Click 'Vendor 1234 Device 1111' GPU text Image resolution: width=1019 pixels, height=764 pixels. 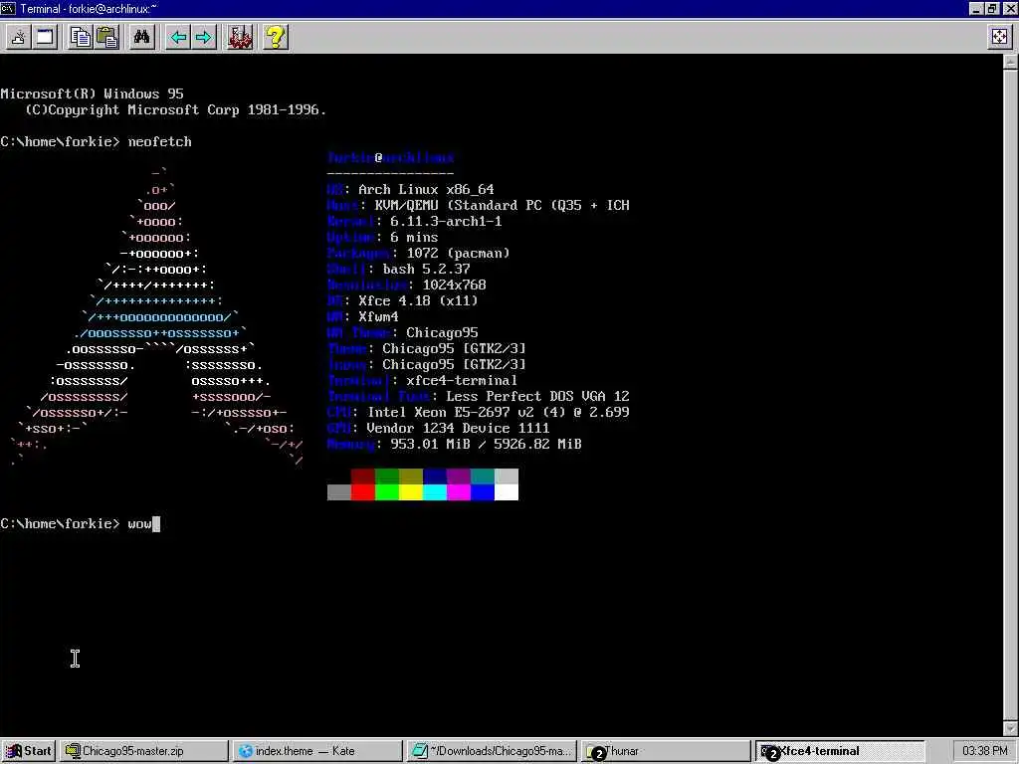click(458, 428)
